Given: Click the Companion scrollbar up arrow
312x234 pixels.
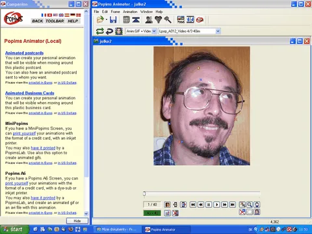Looking at the screenshot, I should tap(86, 11).
